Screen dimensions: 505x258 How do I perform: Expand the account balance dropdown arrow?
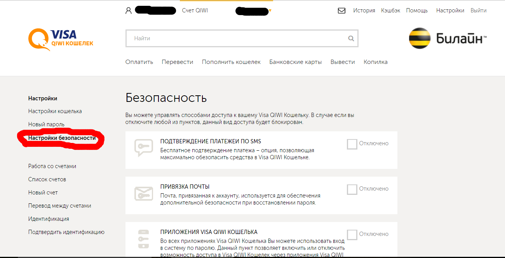270,11
